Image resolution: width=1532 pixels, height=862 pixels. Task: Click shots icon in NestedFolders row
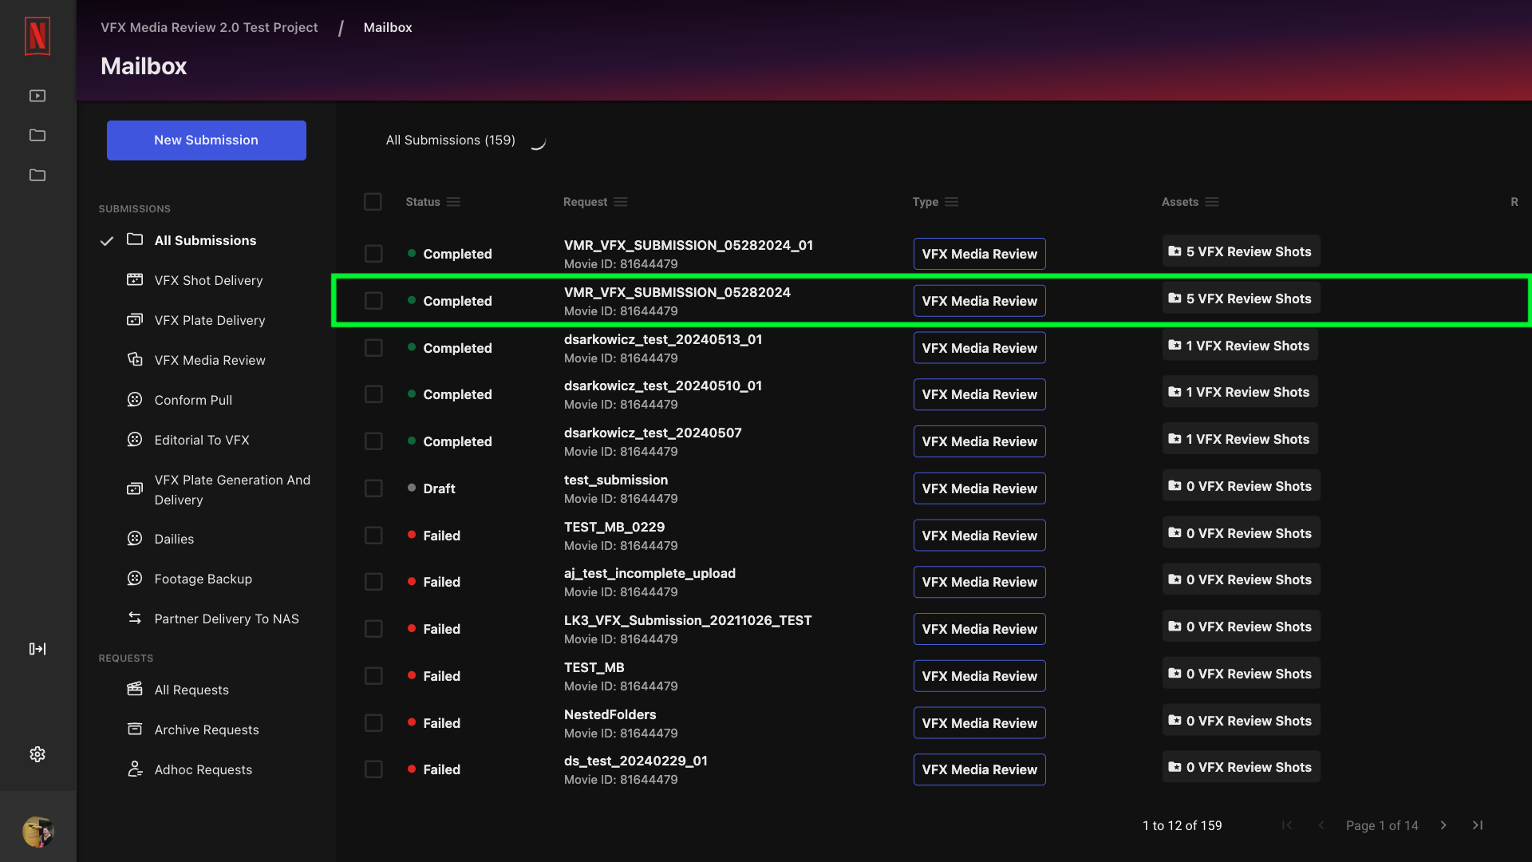coord(1175,721)
